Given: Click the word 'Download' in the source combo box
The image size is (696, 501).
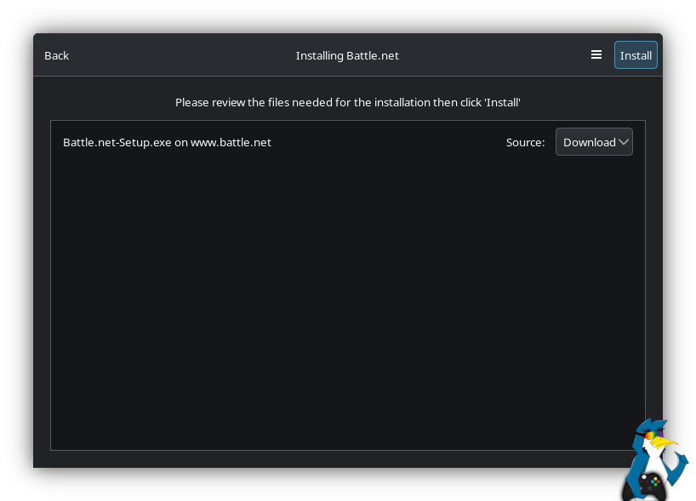Looking at the screenshot, I should 589,142.
